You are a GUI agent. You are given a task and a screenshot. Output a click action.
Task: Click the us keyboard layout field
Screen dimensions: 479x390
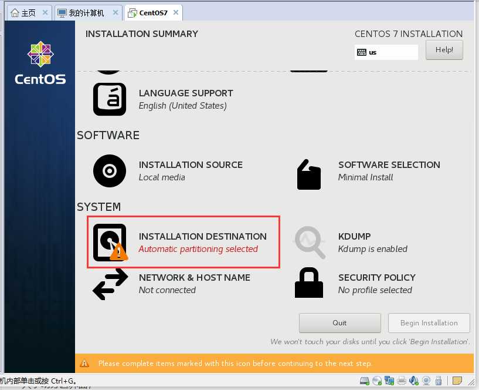[x=386, y=52]
